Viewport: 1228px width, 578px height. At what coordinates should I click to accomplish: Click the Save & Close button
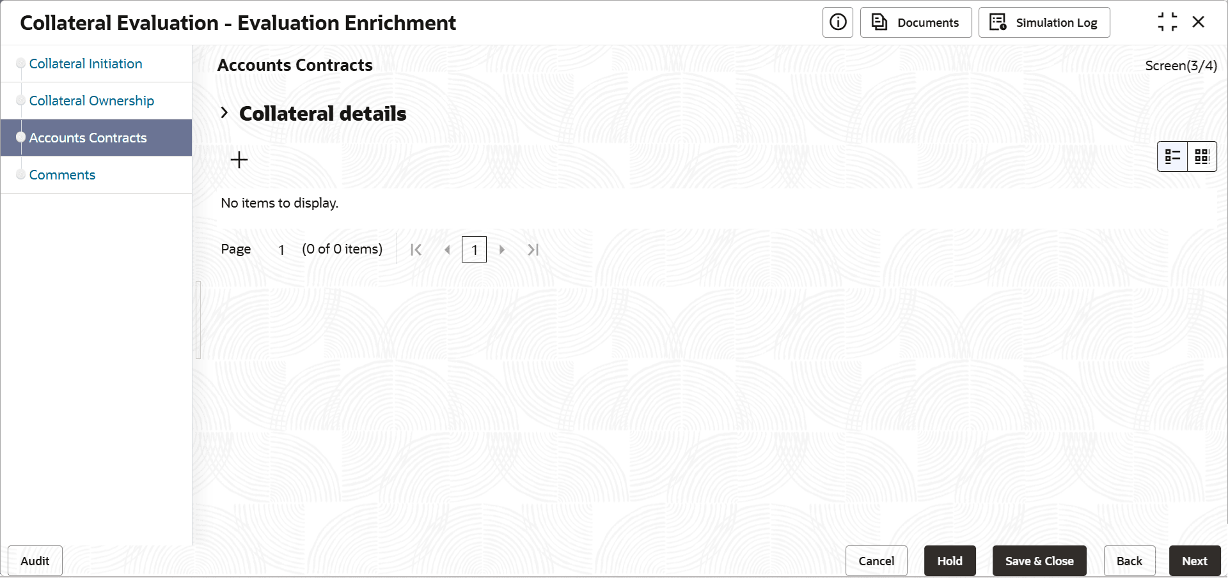pos(1039,561)
